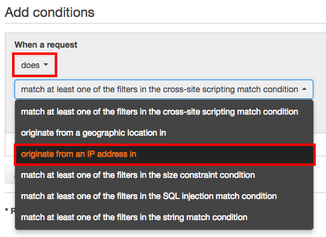The image size is (326, 237).
Task: Choose "originate from a geographic location in"
Action: (165, 133)
